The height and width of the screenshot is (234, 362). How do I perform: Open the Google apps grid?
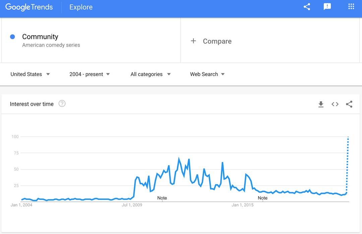351,7
